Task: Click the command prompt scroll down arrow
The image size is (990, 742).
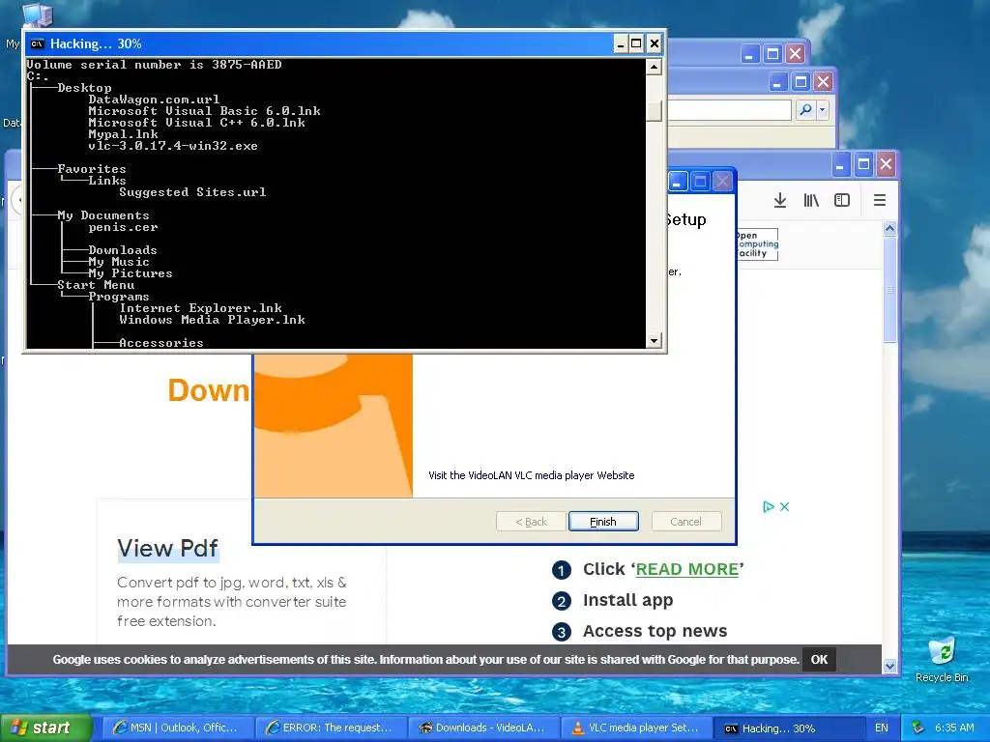Action: 655,341
